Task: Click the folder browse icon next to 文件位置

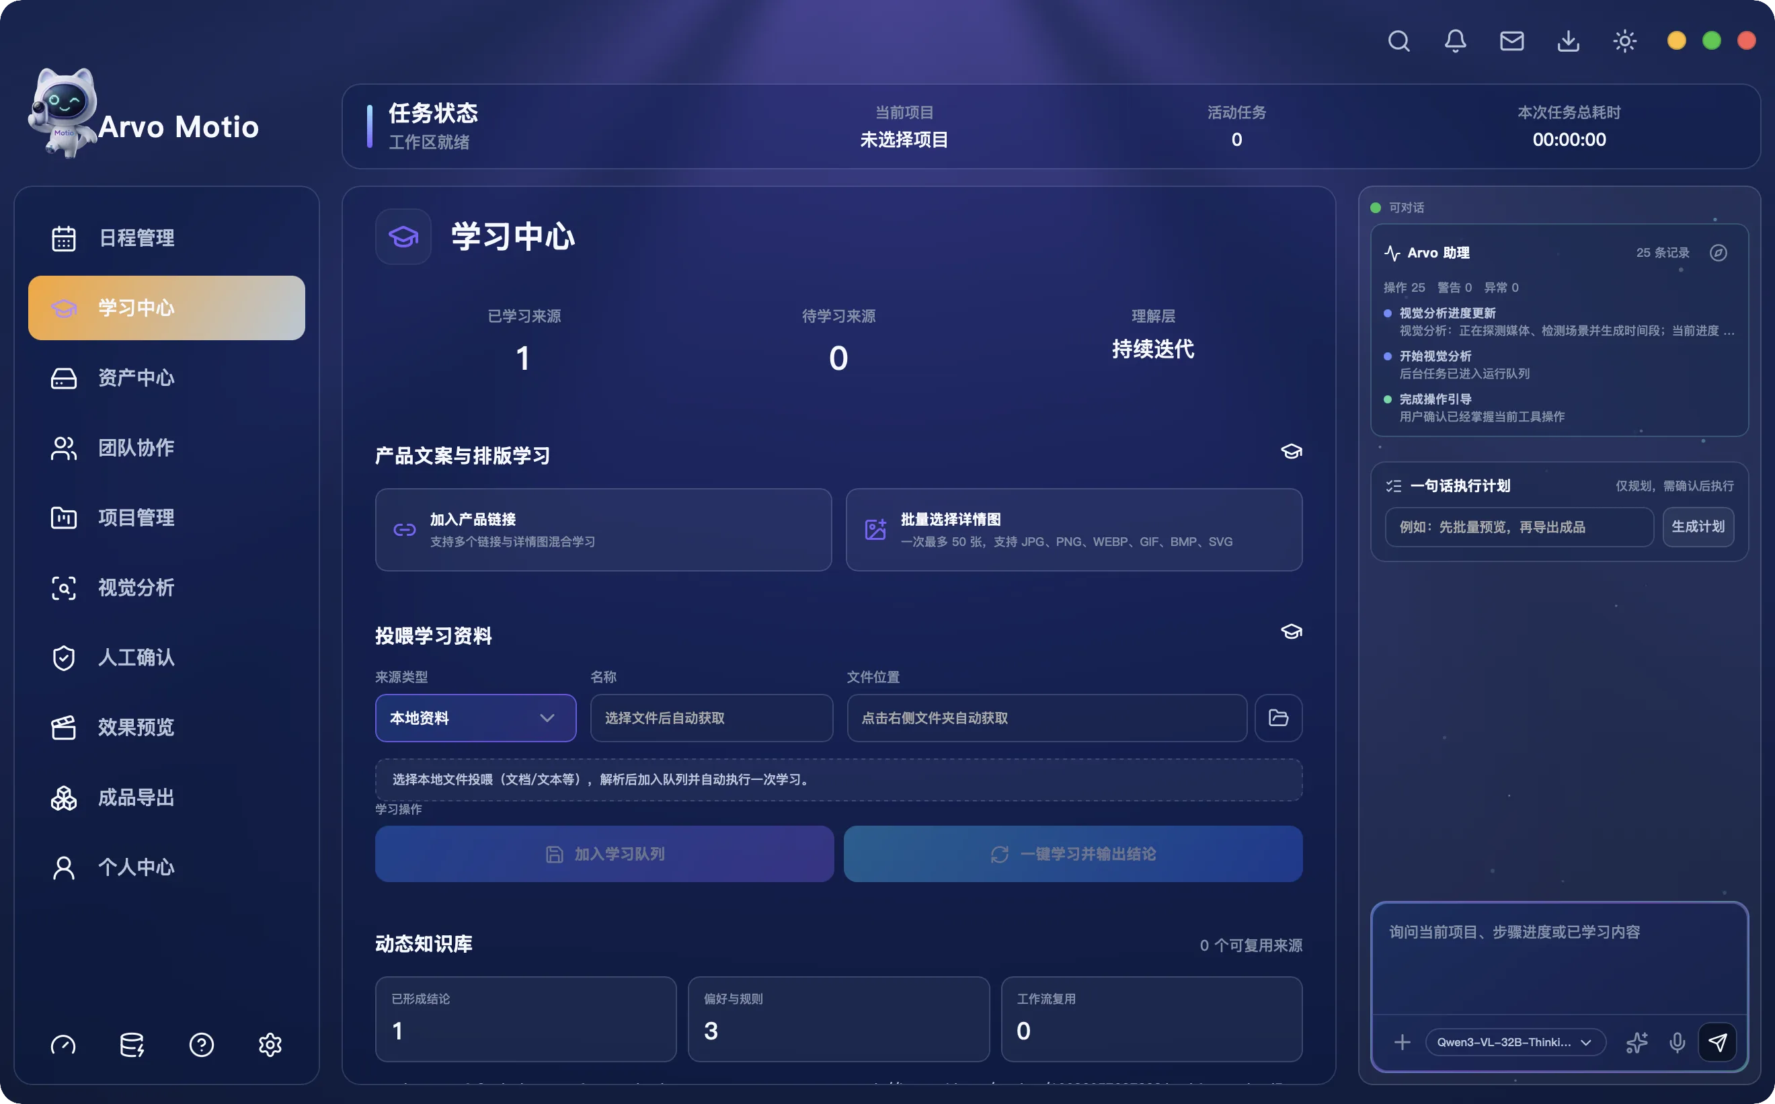Action: point(1277,718)
